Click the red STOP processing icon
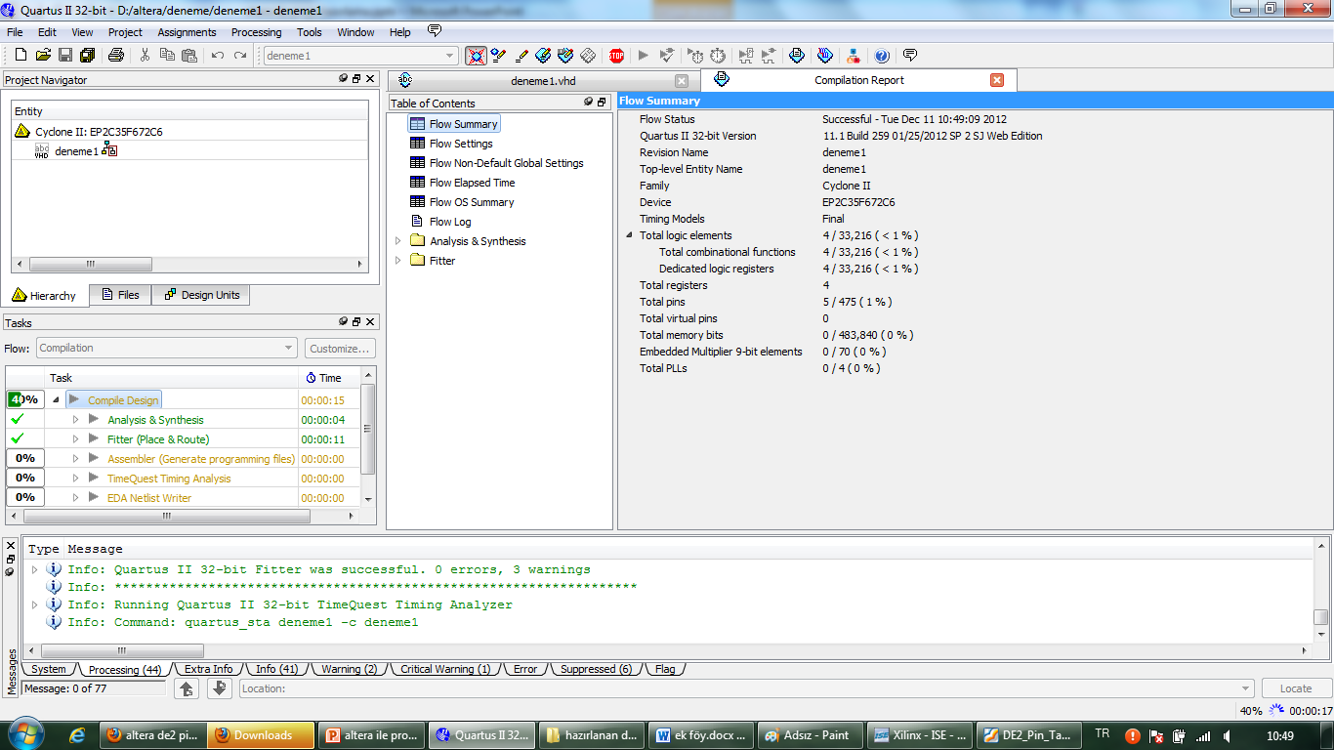 [616, 56]
